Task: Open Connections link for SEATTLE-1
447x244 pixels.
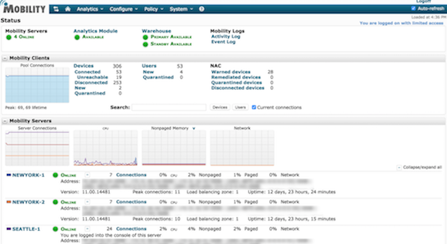Action: [131, 229]
